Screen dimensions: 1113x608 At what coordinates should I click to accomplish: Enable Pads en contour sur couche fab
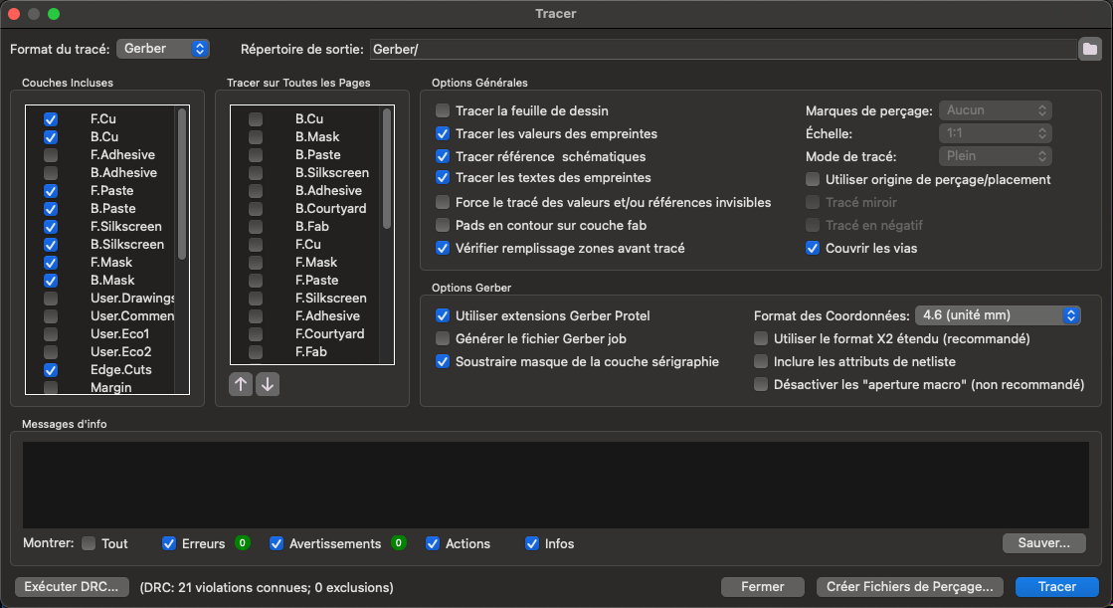[x=443, y=225]
